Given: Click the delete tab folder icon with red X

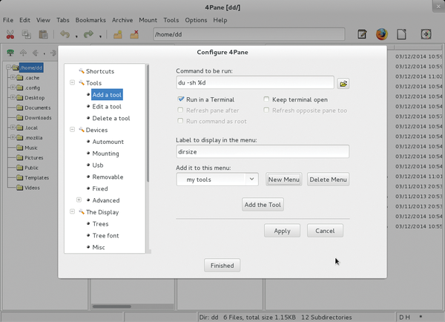Looking at the screenshot, I should [x=134, y=34].
